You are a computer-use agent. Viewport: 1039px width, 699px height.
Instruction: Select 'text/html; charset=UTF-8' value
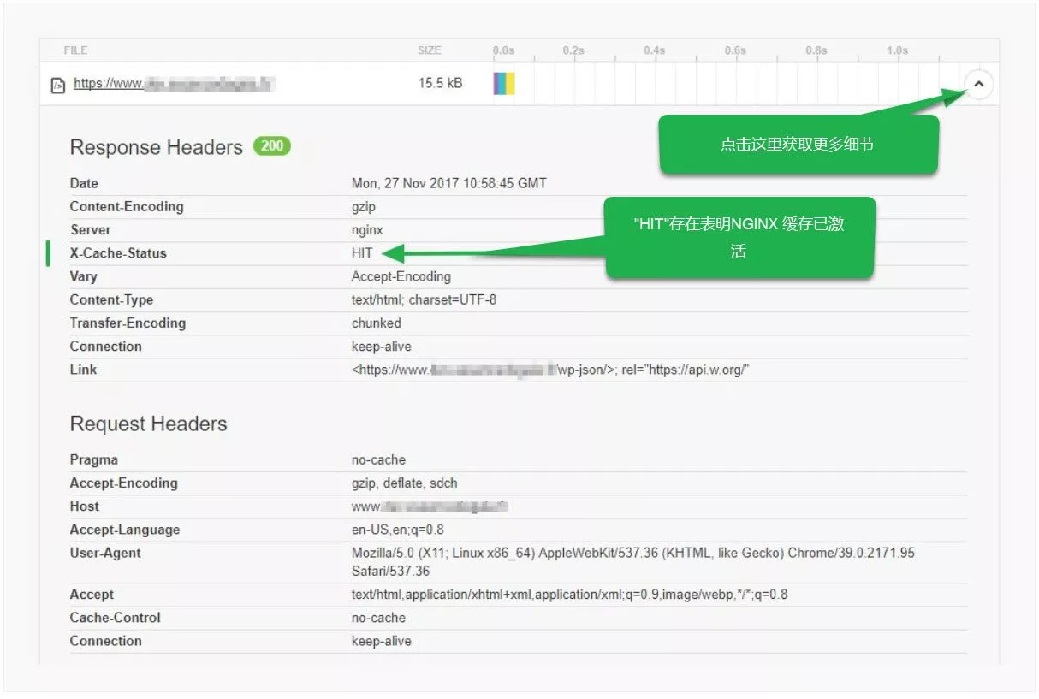pyautogui.click(x=425, y=299)
